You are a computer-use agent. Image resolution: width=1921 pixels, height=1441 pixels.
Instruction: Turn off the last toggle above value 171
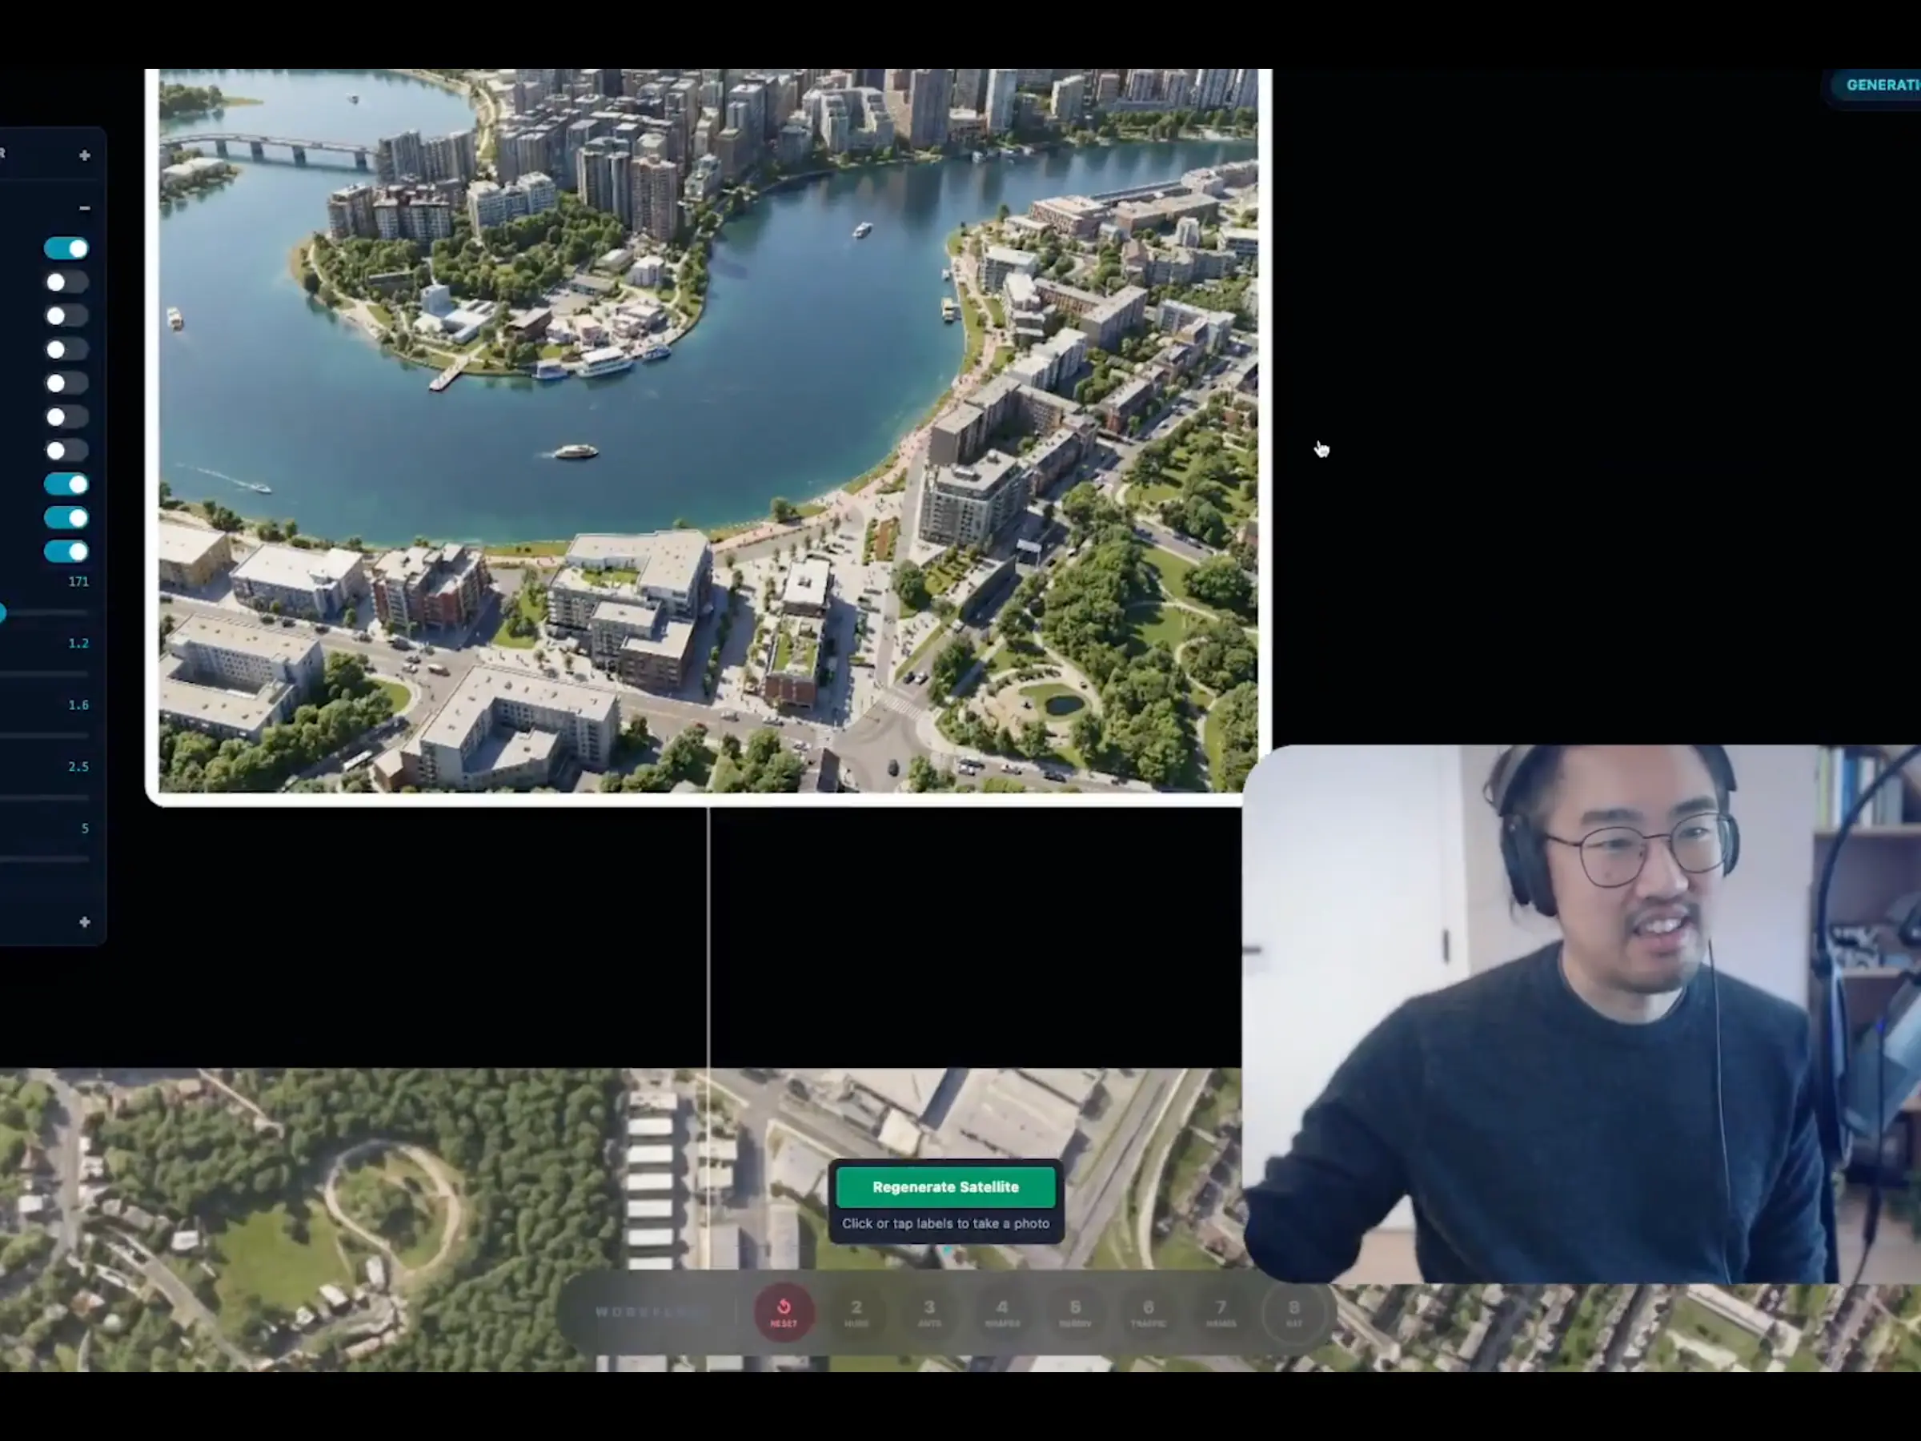66,552
